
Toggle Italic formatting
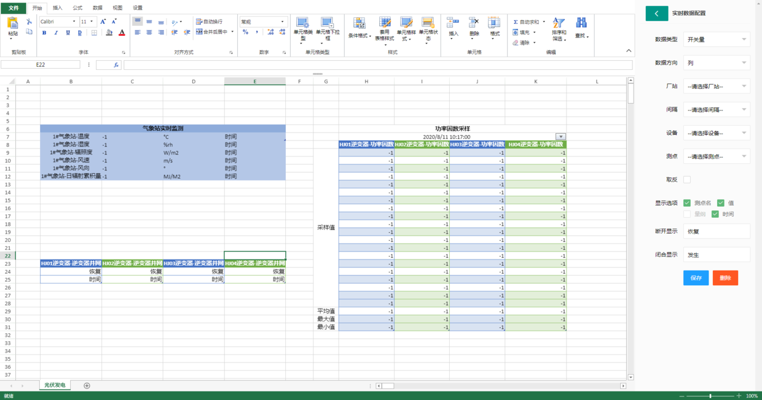(56, 33)
